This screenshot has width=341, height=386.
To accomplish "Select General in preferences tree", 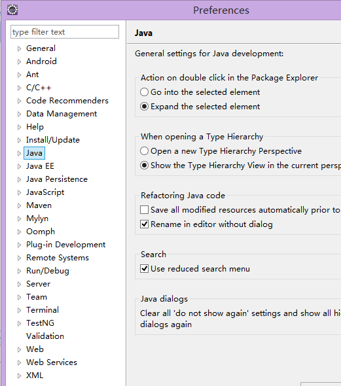I will coord(41,48).
